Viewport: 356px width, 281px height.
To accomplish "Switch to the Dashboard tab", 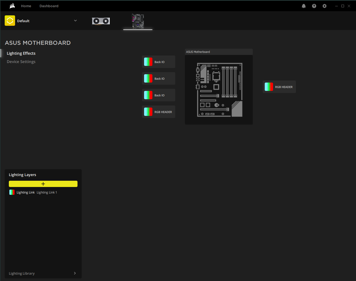I will pos(49,6).
